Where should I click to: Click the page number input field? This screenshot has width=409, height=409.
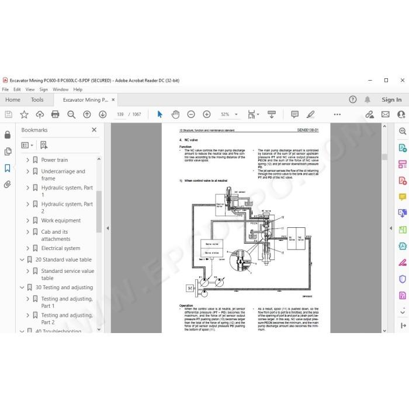(120, 115)
